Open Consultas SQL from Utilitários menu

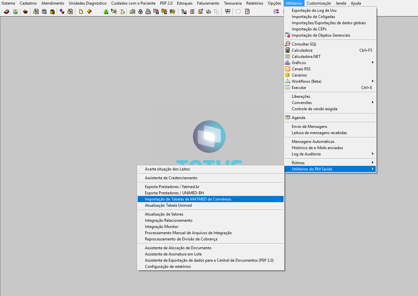coord(330,44)
